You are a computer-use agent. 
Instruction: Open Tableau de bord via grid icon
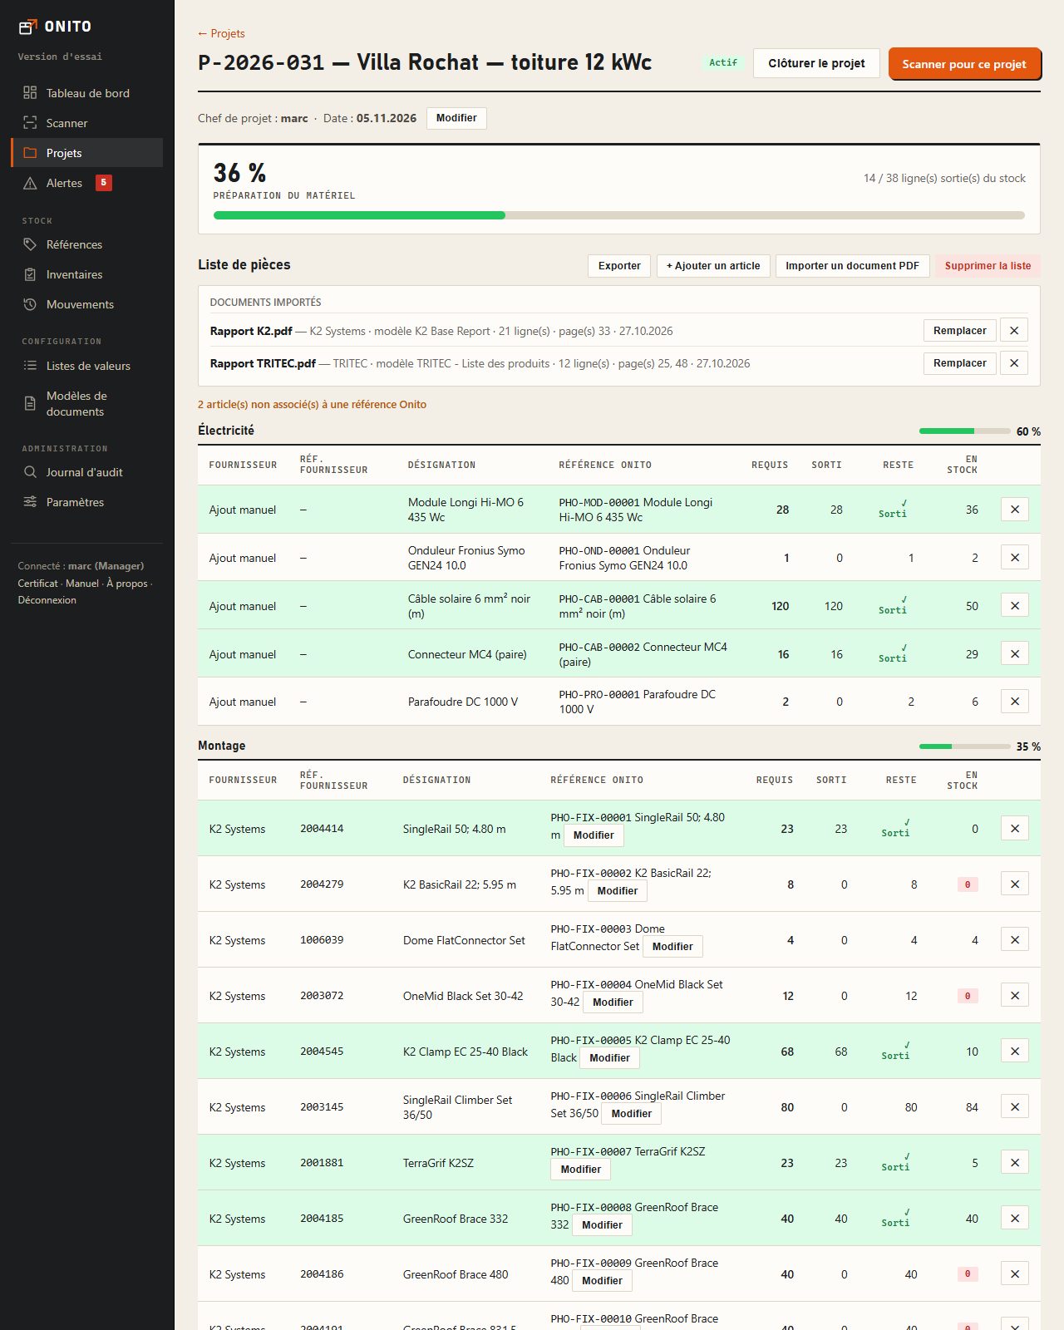pos(30,93)
